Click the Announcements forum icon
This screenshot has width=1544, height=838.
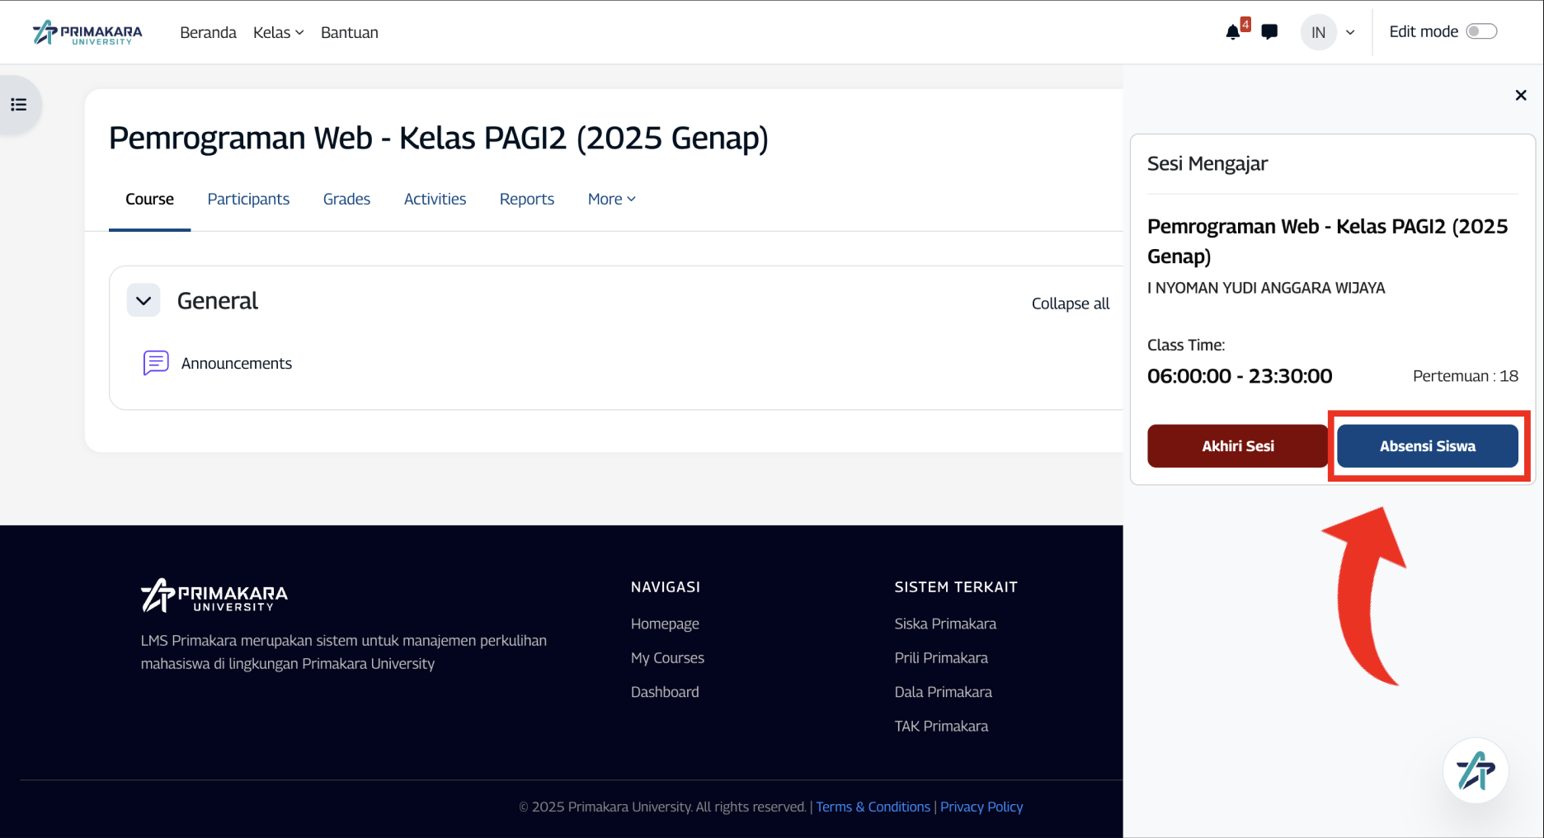tap(156, 363)
